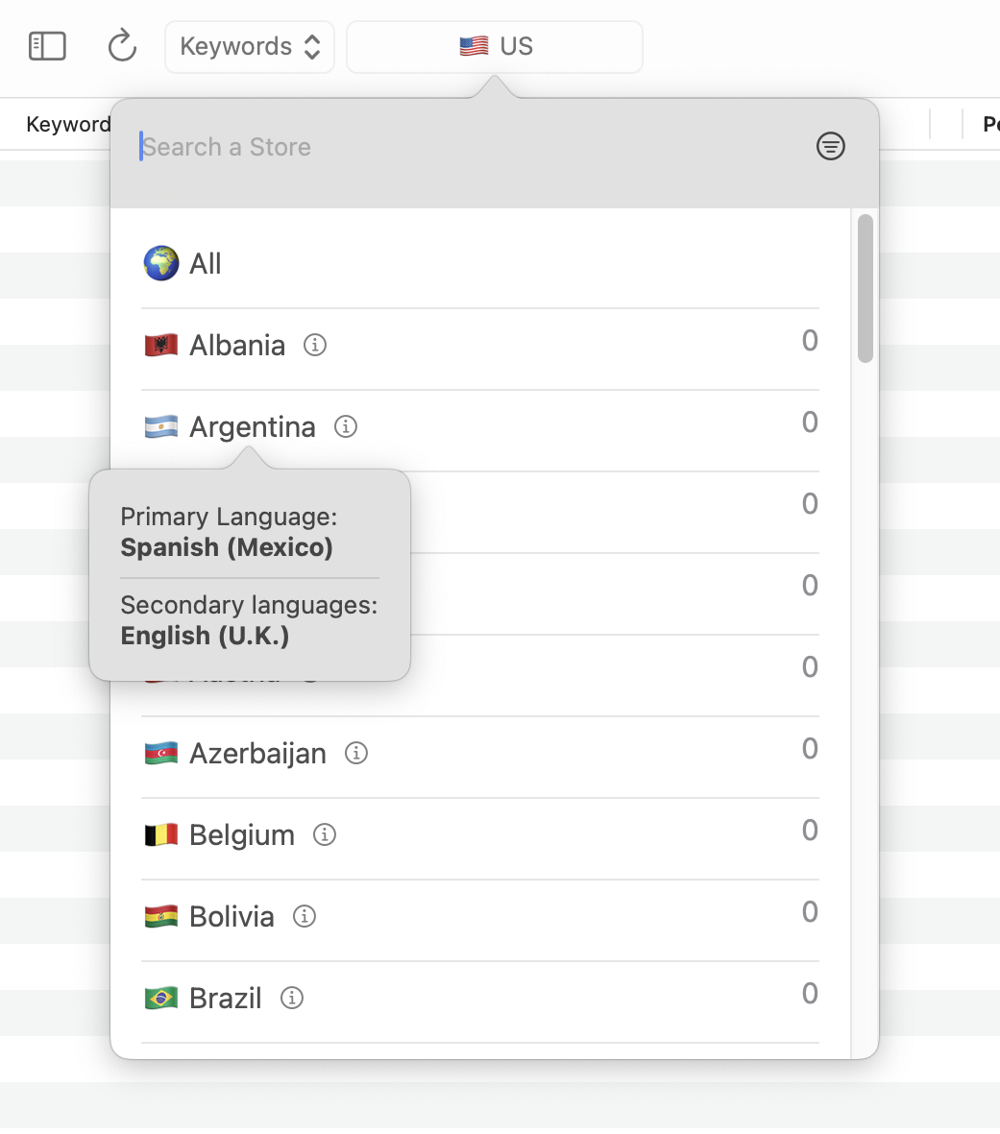
Task: Open Brazil language info icon
Action: point(292,998)
